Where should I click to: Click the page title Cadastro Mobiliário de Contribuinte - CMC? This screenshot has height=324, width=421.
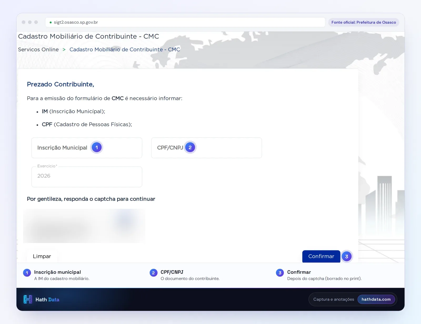(x=89, y=36)
